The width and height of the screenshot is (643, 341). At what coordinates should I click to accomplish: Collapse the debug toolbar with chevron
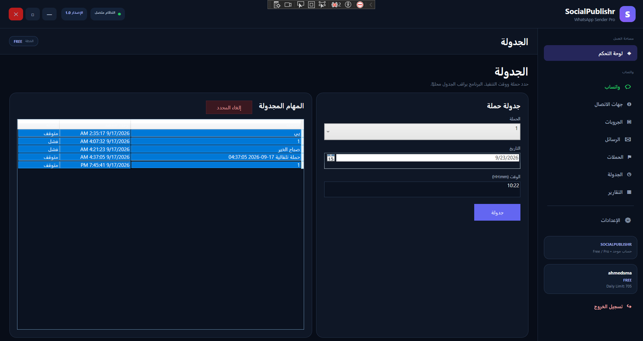371,5
